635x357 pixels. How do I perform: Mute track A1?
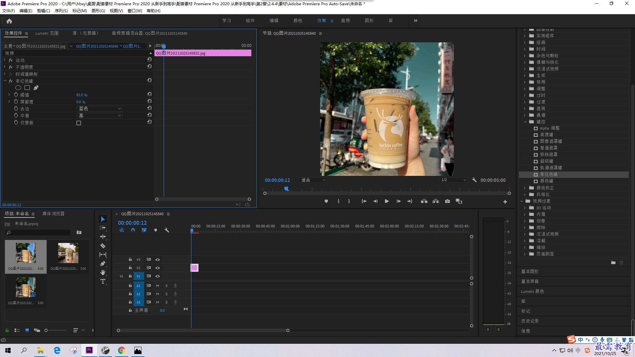[157, 286]
